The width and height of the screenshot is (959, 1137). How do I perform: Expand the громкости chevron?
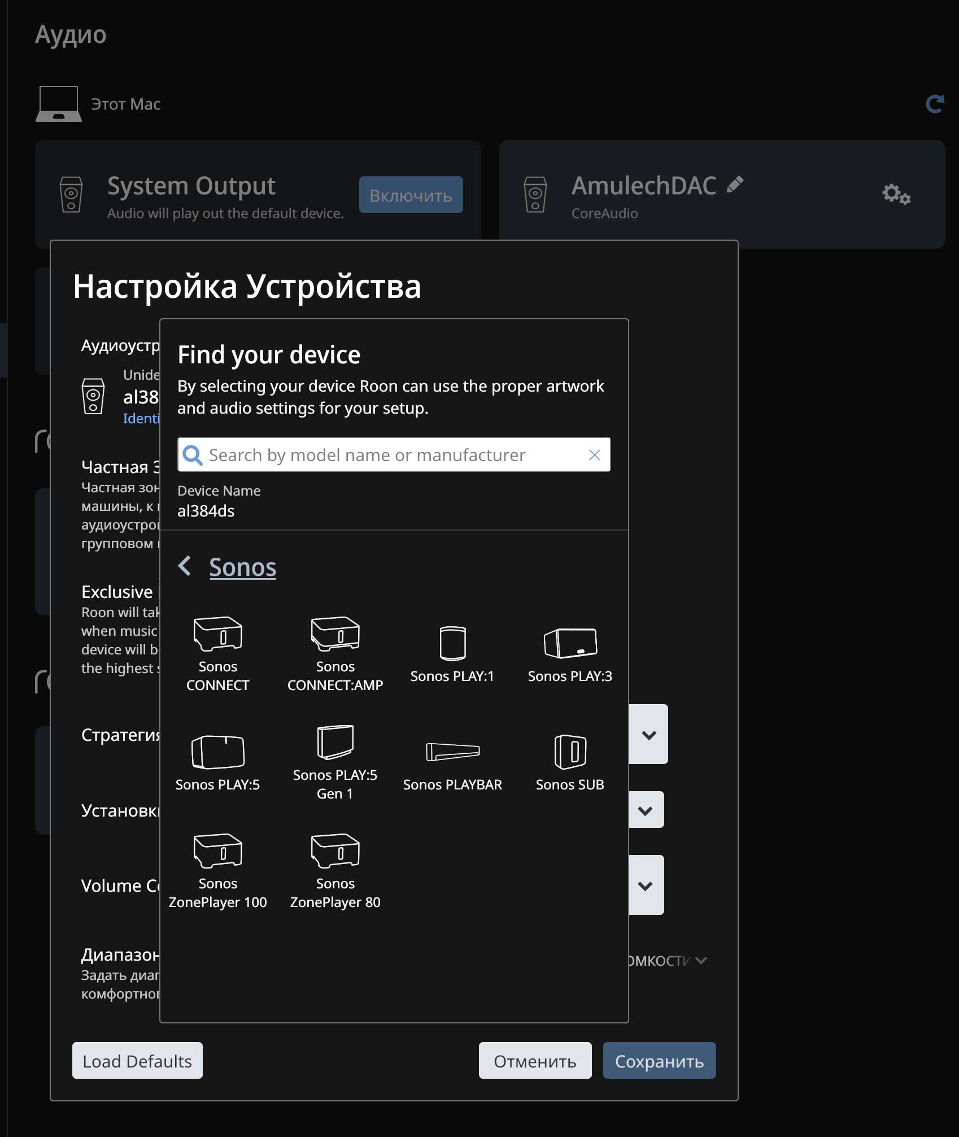click(701, 961)
